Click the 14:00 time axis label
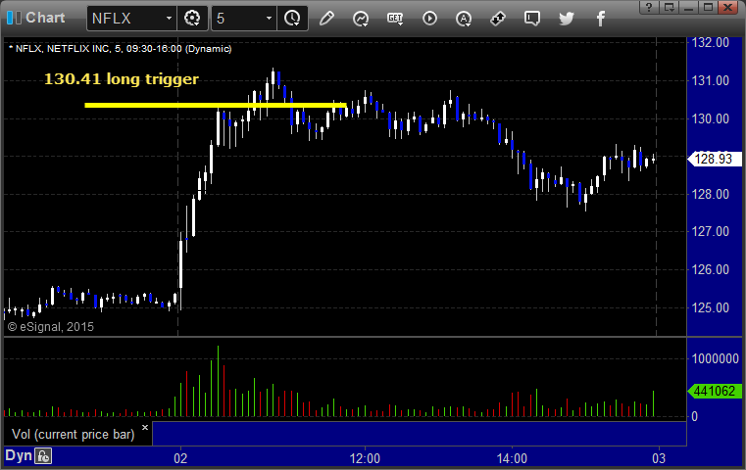 [x=512, y=458]
